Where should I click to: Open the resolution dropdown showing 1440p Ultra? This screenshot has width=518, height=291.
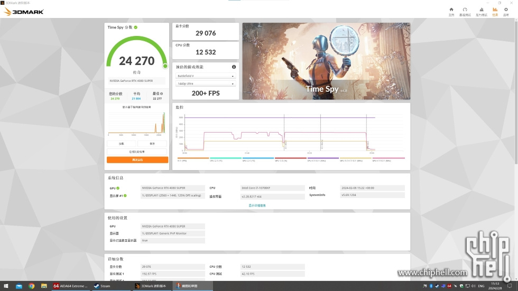(206, 84)
